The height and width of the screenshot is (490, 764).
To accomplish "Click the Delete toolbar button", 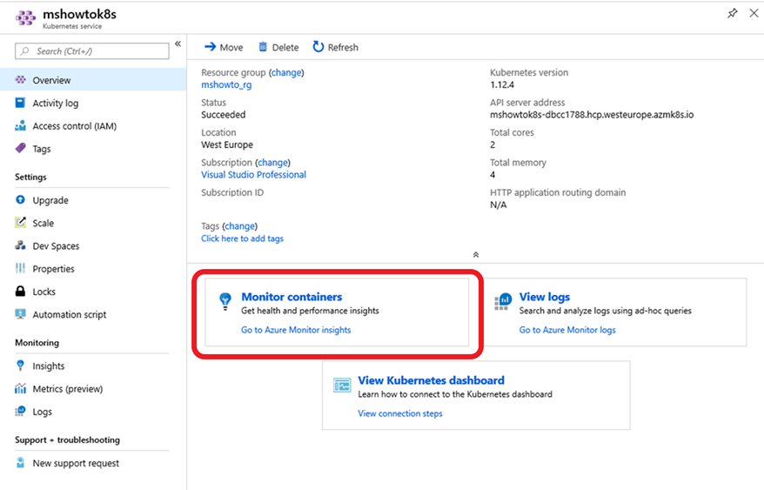I will coord(278,47).
